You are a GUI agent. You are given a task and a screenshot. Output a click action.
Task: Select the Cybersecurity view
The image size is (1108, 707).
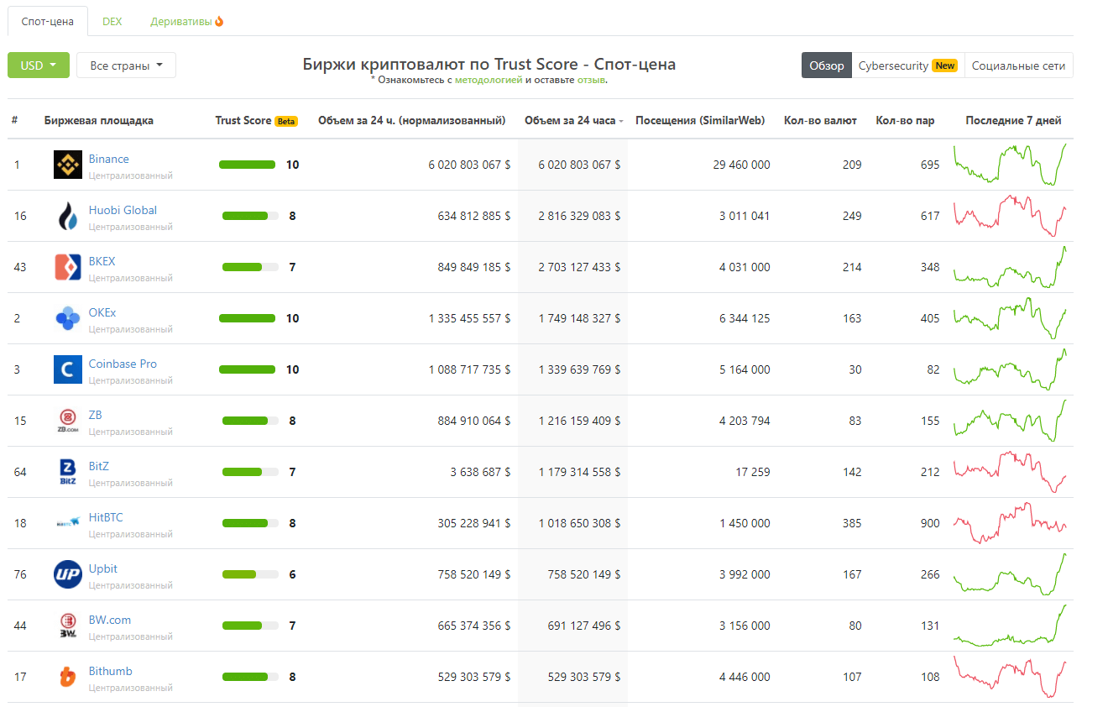tap(908, 65)
